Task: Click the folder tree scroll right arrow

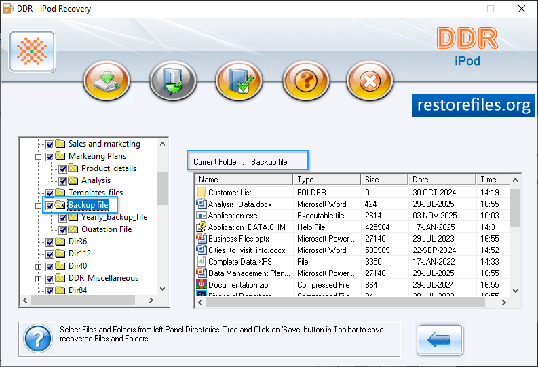Action: click(x=151, y=300)
